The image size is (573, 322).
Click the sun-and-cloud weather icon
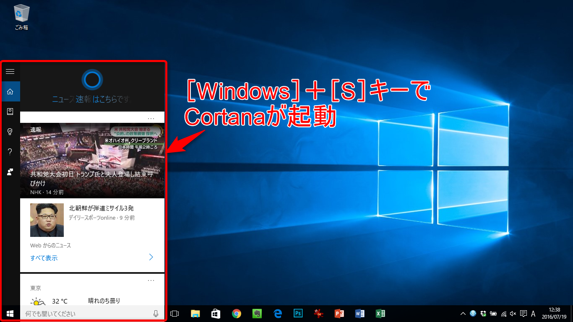tap(38, 302)
